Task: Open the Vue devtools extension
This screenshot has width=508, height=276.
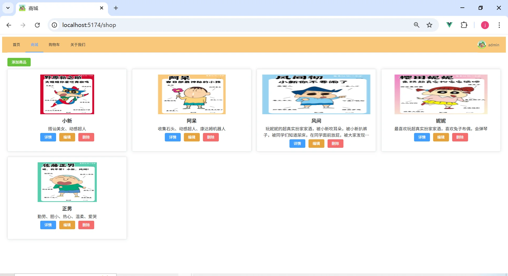Action: coord(449,25)
